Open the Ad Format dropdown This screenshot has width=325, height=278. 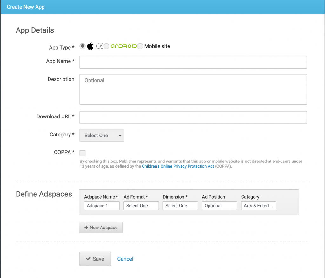[141, 206]
